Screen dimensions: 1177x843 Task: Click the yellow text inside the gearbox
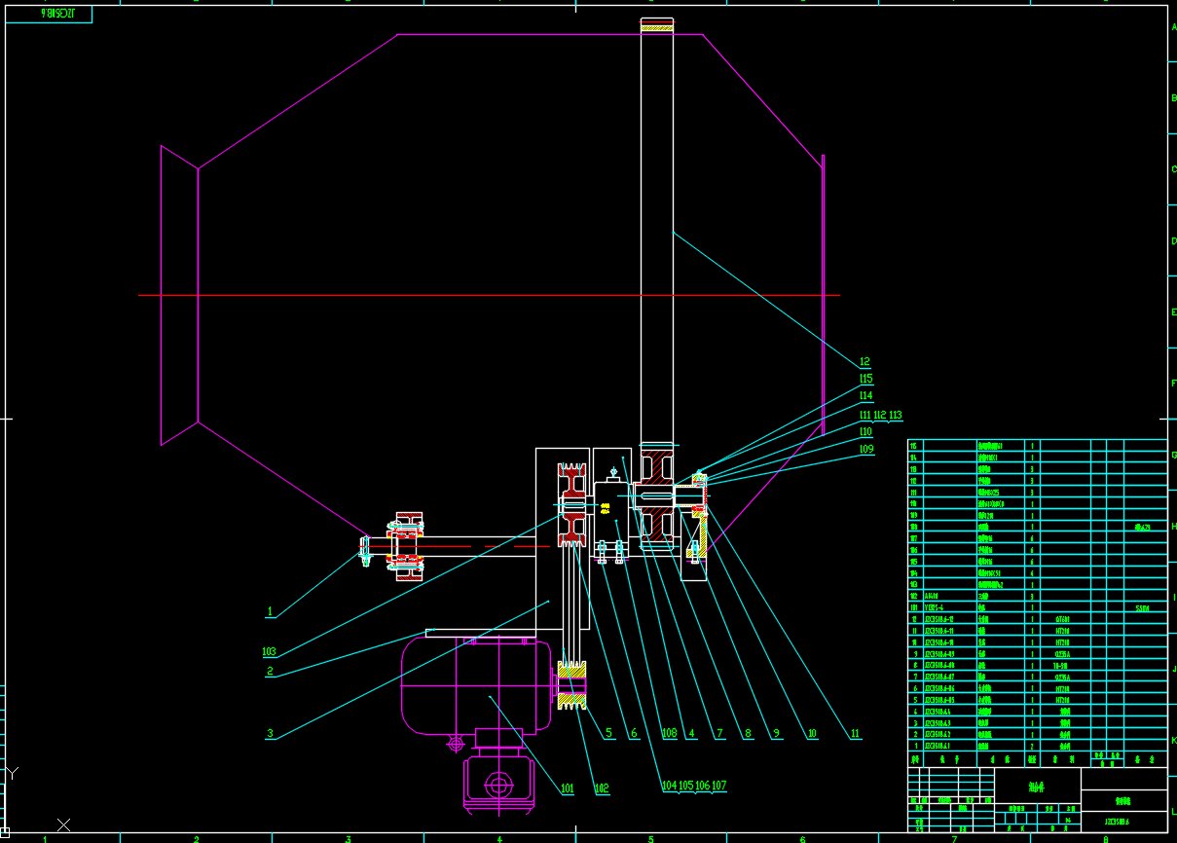point(606,507)
